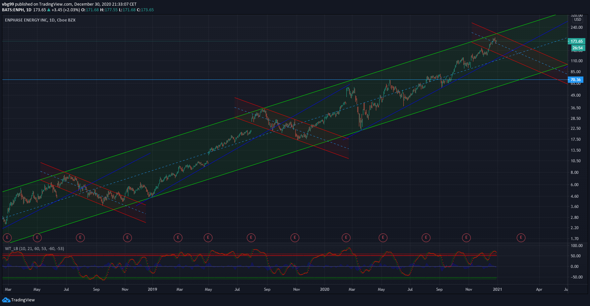Click the horizontal line price tag 70.36

tap(576, 80)
